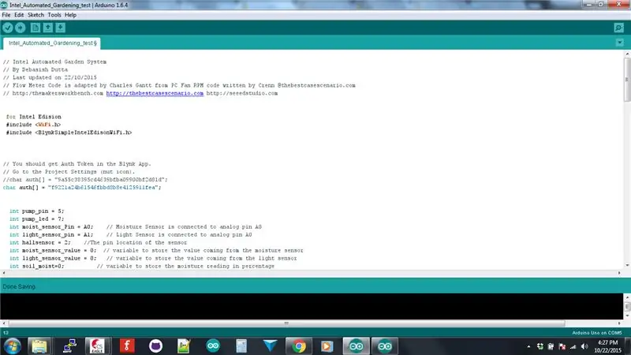Viewport: 631px width, 355px height.
Task: Open the tab options dropdown arrow
Action: click(x=620, y=43)
